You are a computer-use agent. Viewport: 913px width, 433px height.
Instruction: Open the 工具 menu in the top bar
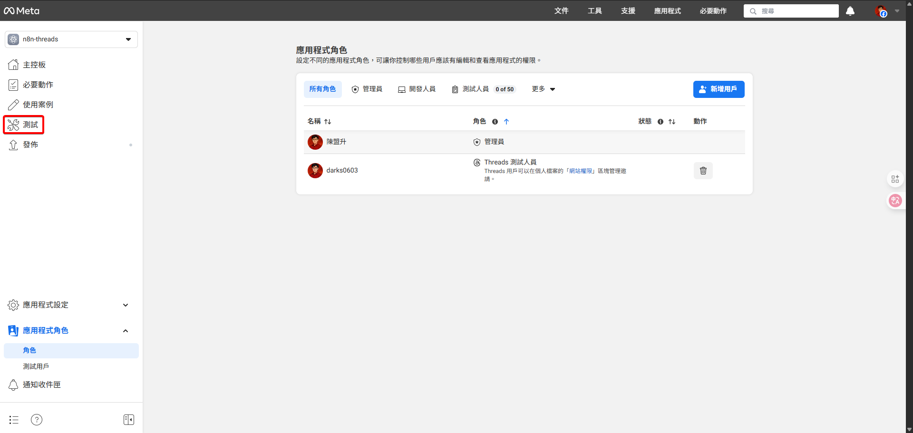click(594, 10)
